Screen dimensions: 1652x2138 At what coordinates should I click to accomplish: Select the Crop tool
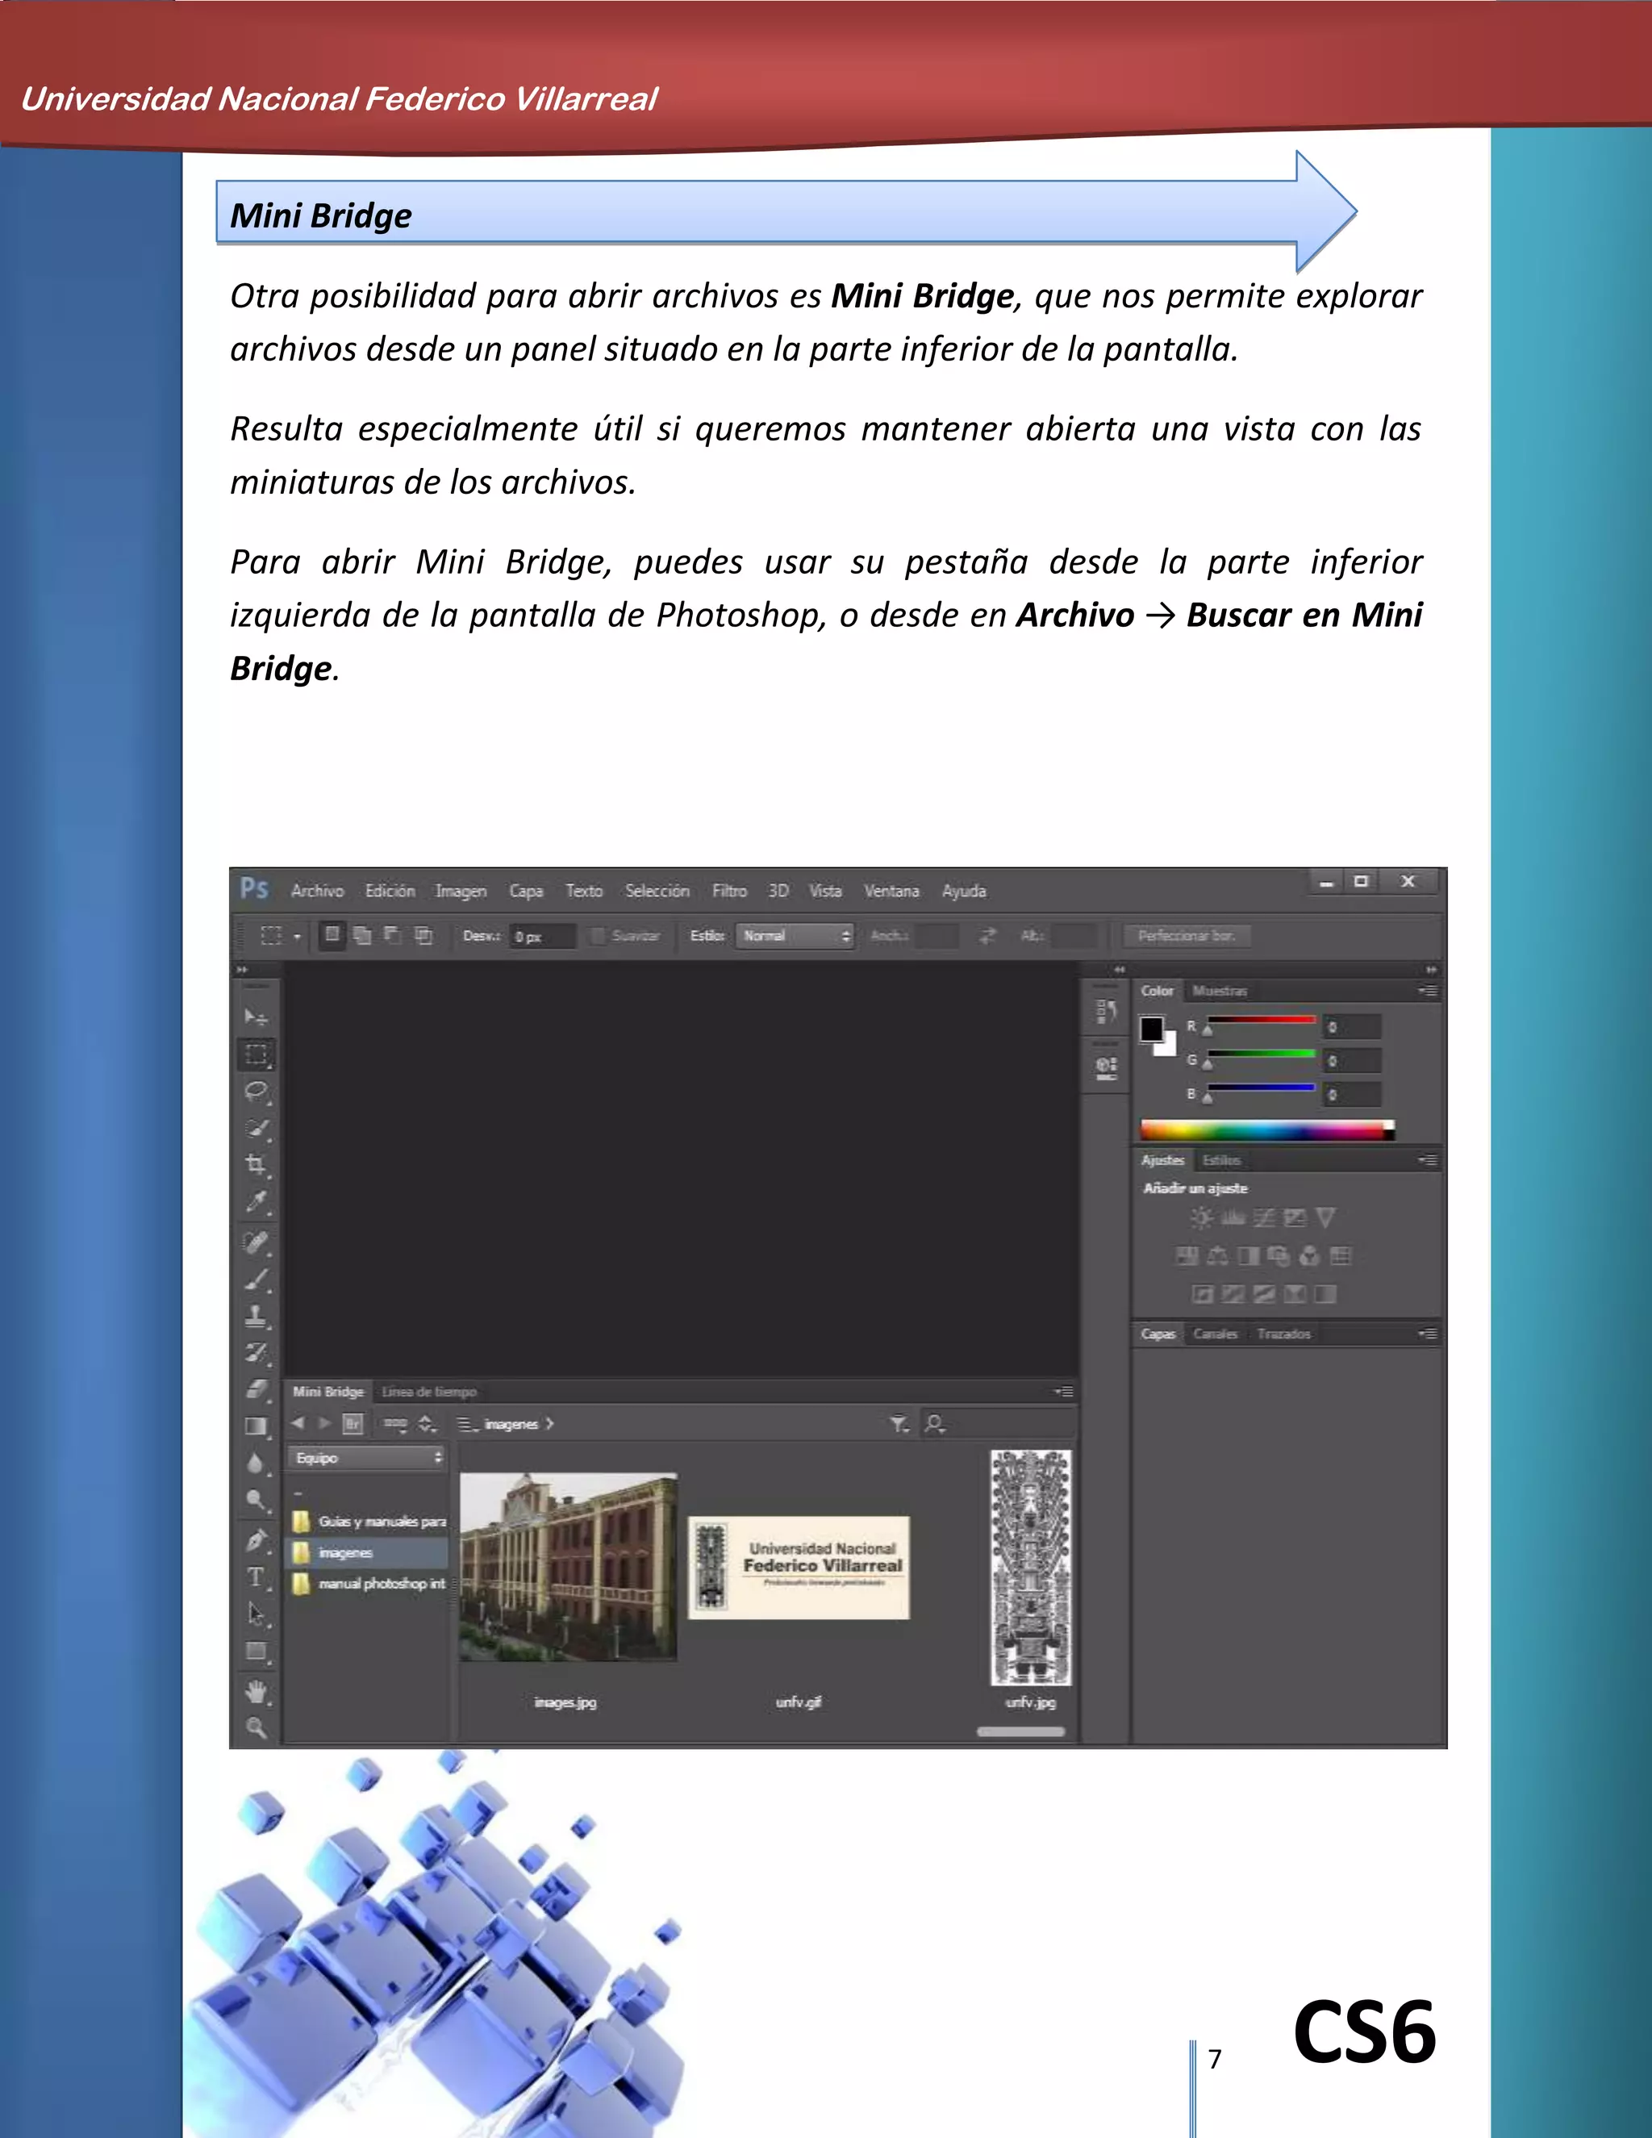click(257, 1164)
